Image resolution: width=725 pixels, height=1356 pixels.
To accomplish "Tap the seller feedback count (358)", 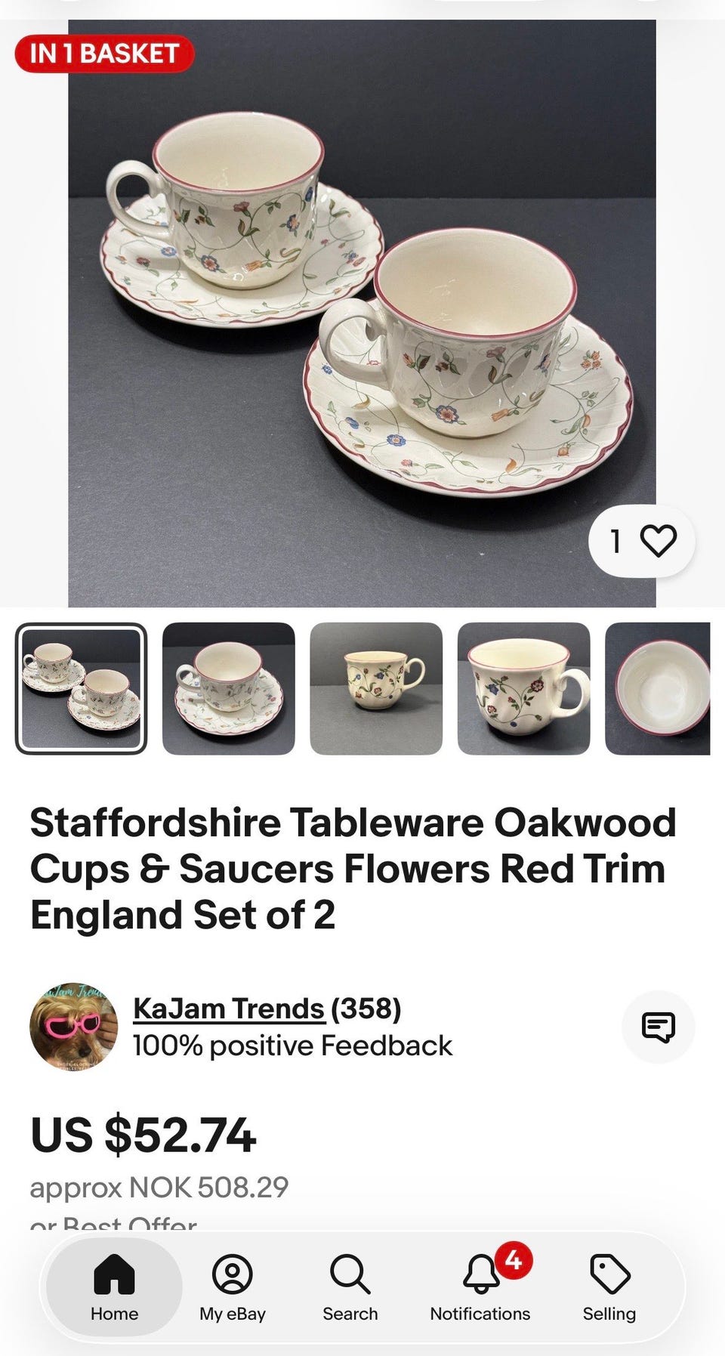I will click(x=366, y=1009).
